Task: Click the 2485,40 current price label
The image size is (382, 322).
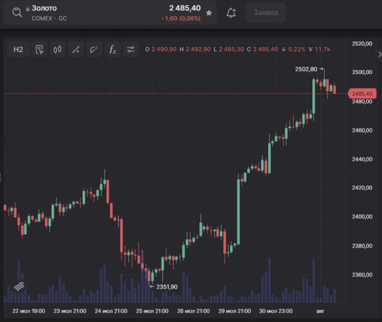Action: [x=362, y=94]
